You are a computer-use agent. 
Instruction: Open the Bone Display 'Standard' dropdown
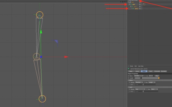139,82
